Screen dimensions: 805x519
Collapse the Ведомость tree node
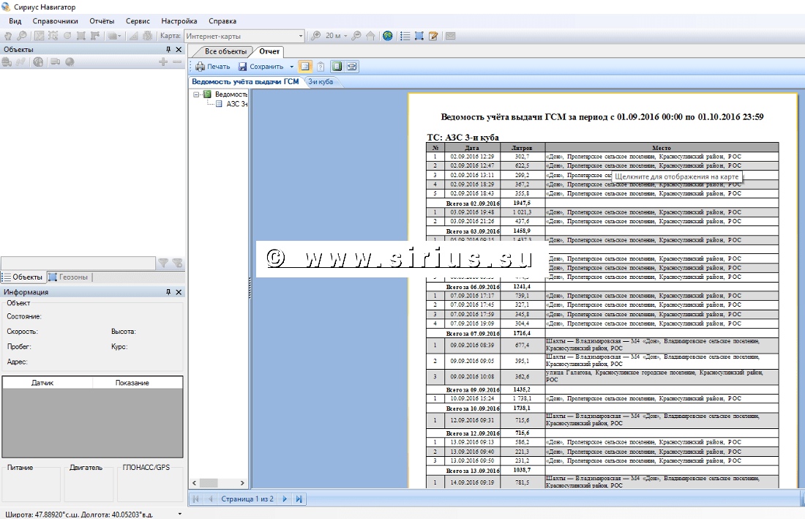point(196,94)
